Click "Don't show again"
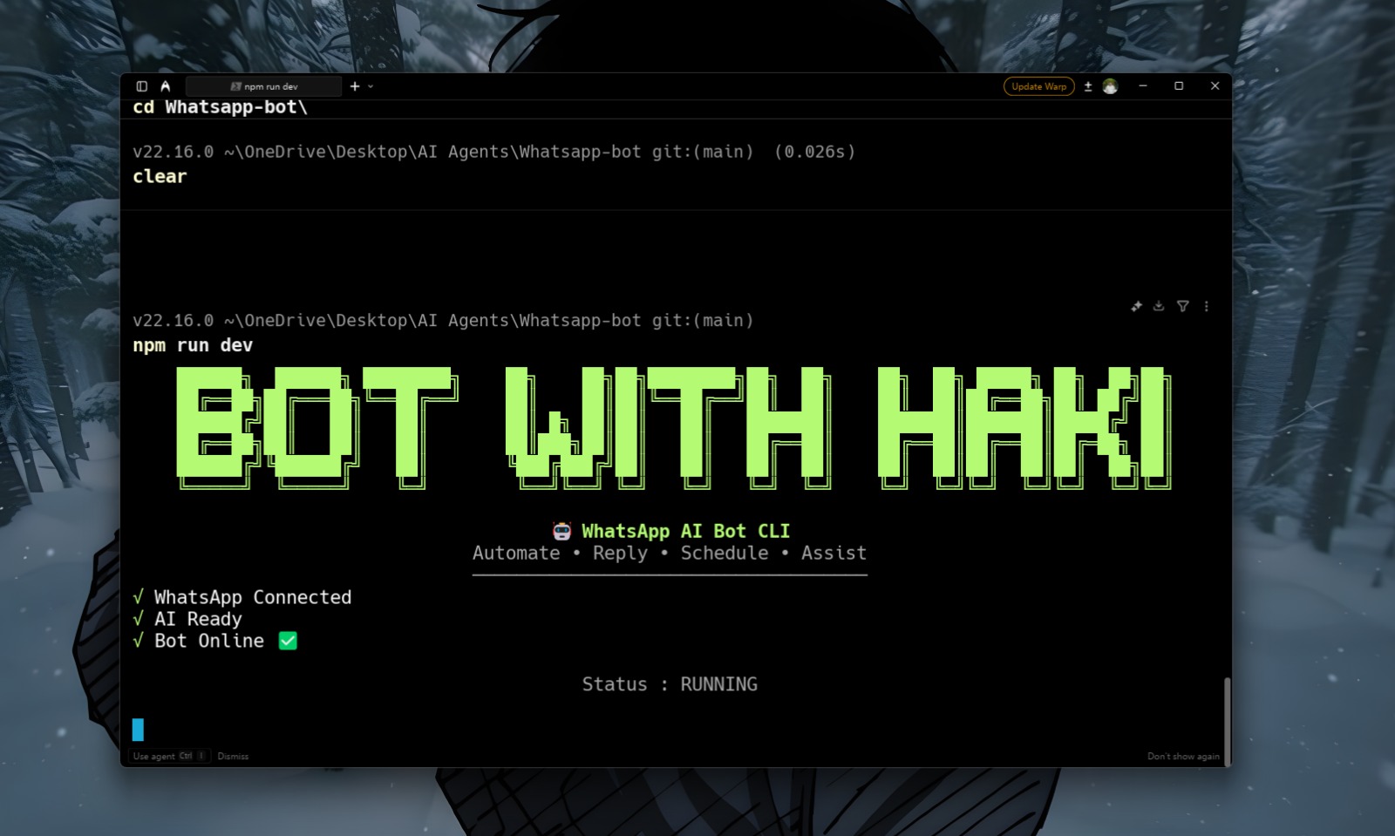The width and height of the screenshot is (1395, 836). click(1183, 756)
